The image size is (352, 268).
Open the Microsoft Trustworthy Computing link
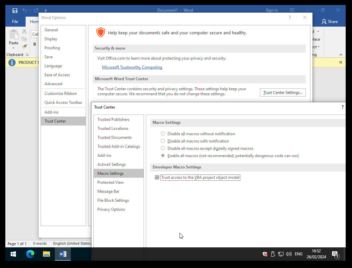[132, 67]
